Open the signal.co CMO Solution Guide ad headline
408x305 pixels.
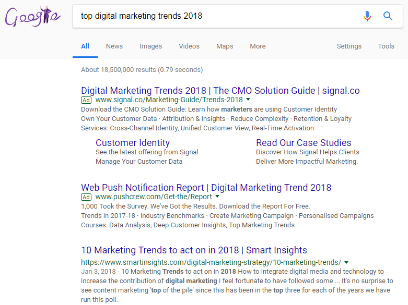click(220, 91)
